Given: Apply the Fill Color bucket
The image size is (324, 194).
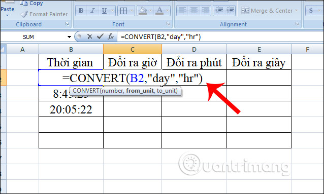Looking at the screenshot, I should [x=143, y=11].
